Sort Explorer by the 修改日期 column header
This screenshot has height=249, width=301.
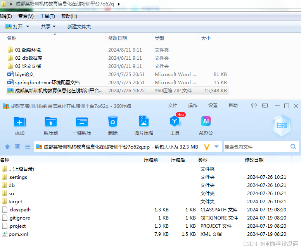click(x=118, y=38)
